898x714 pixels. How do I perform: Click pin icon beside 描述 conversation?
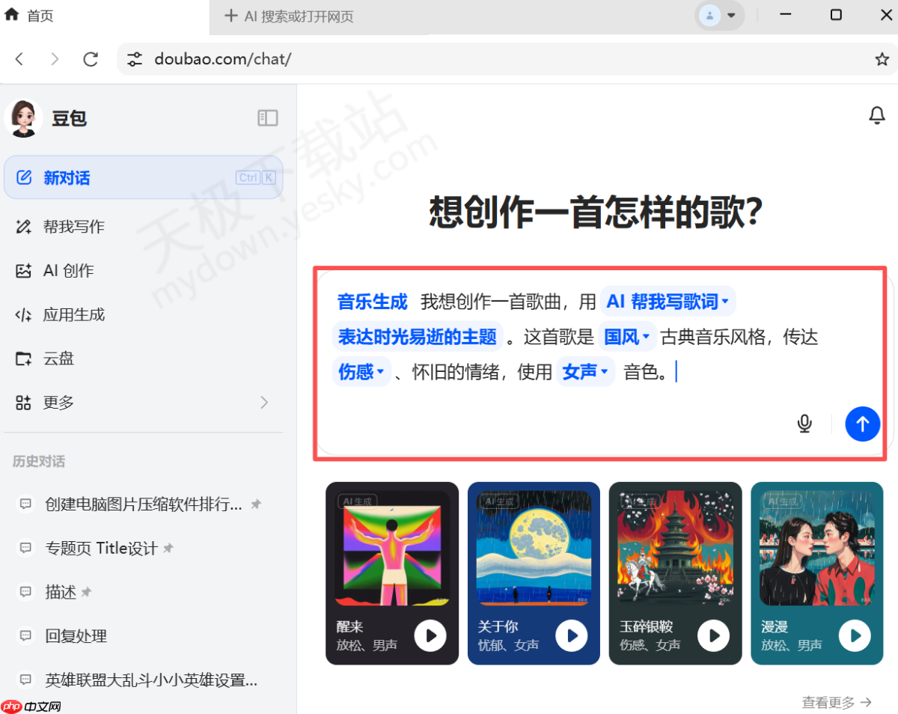(86, 593)
